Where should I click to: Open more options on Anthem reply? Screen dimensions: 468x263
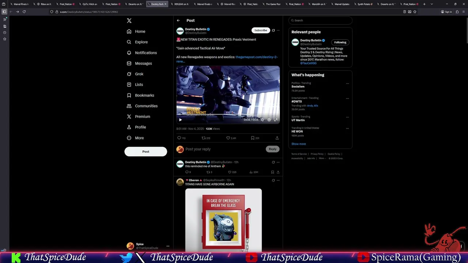click(x=278, y=162)
